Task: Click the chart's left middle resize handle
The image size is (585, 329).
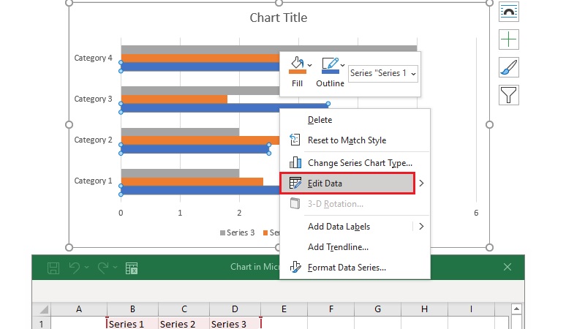Action: 69,124
